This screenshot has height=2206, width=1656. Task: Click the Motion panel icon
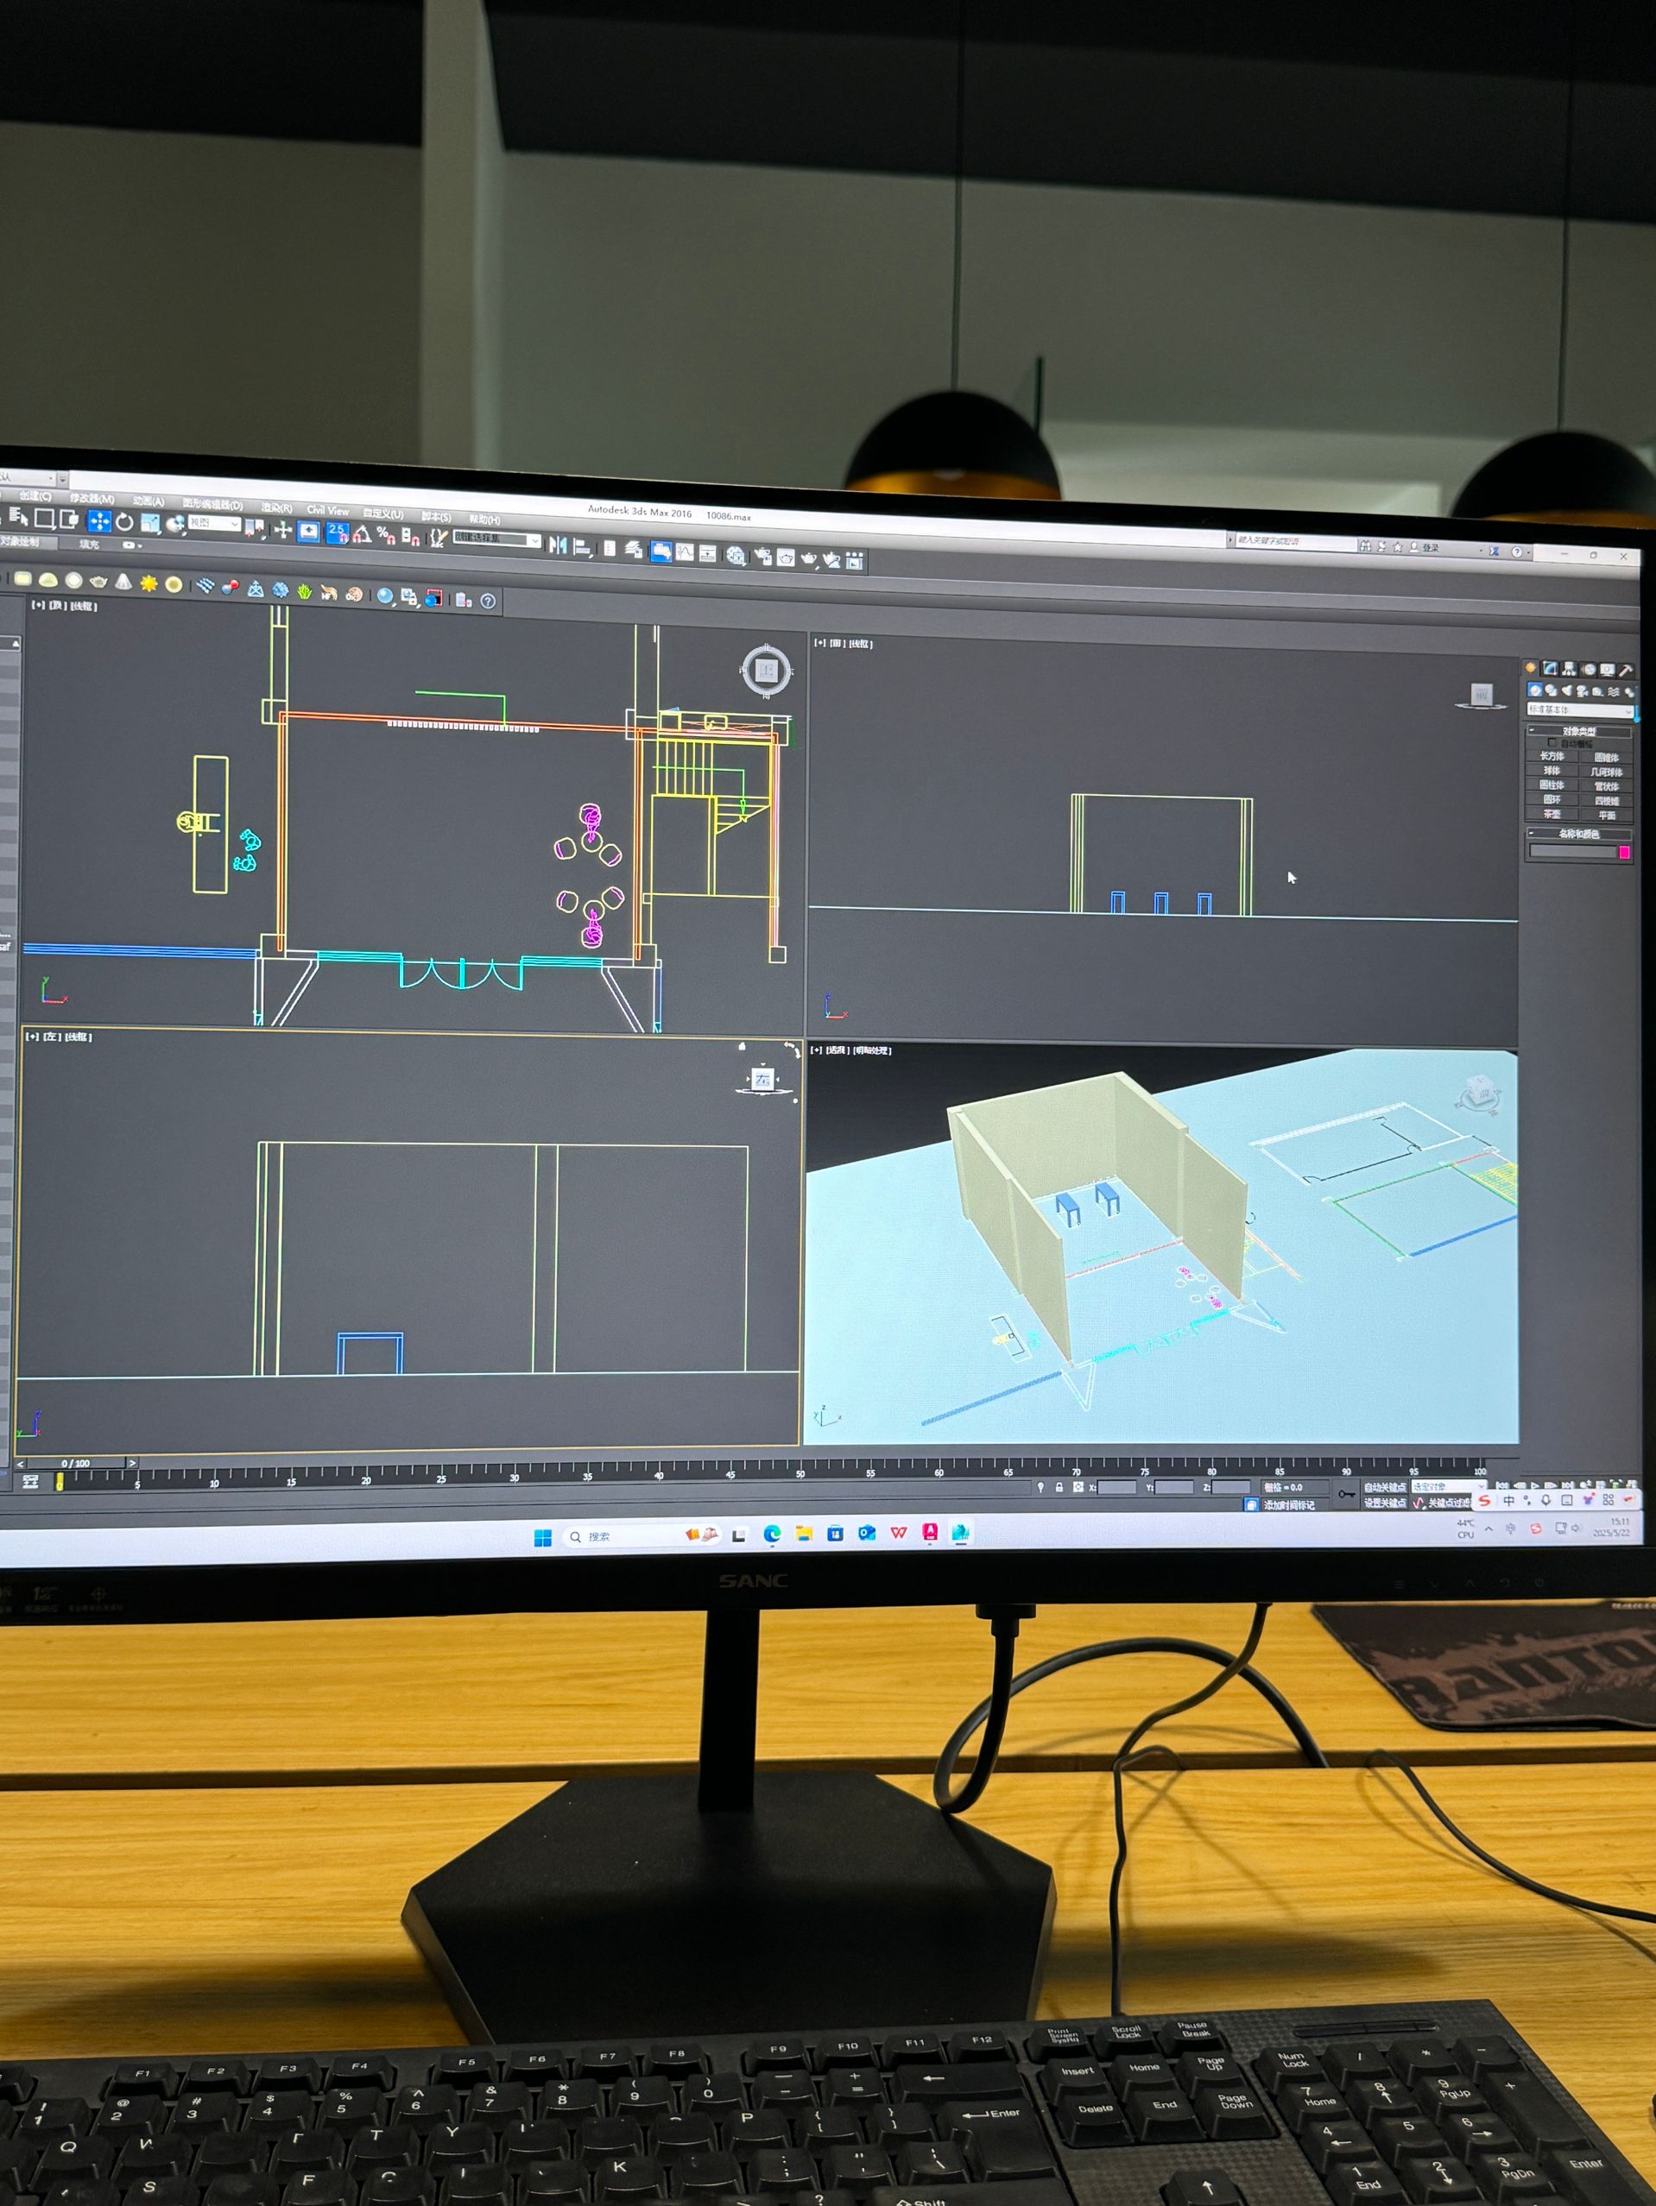pyautogui.click(x=1588, y=669)
